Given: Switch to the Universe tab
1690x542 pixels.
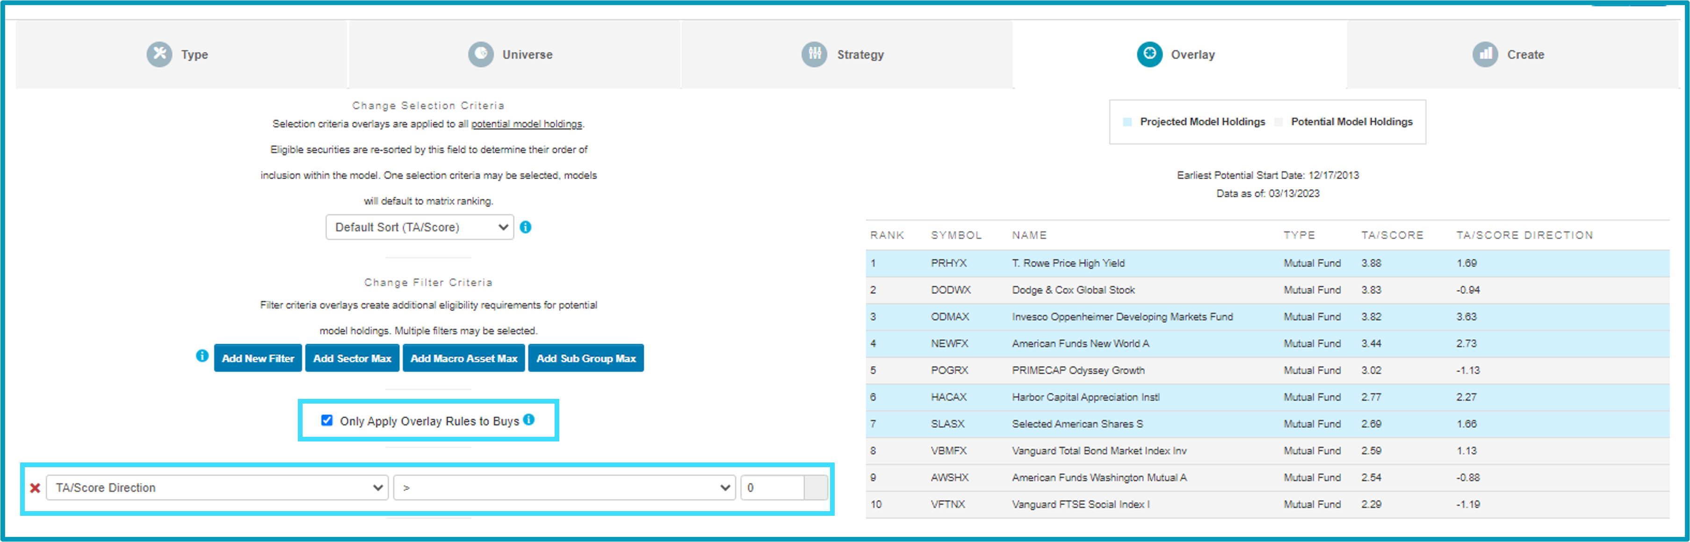Looking at the screenshot, I should click(515, 54).
